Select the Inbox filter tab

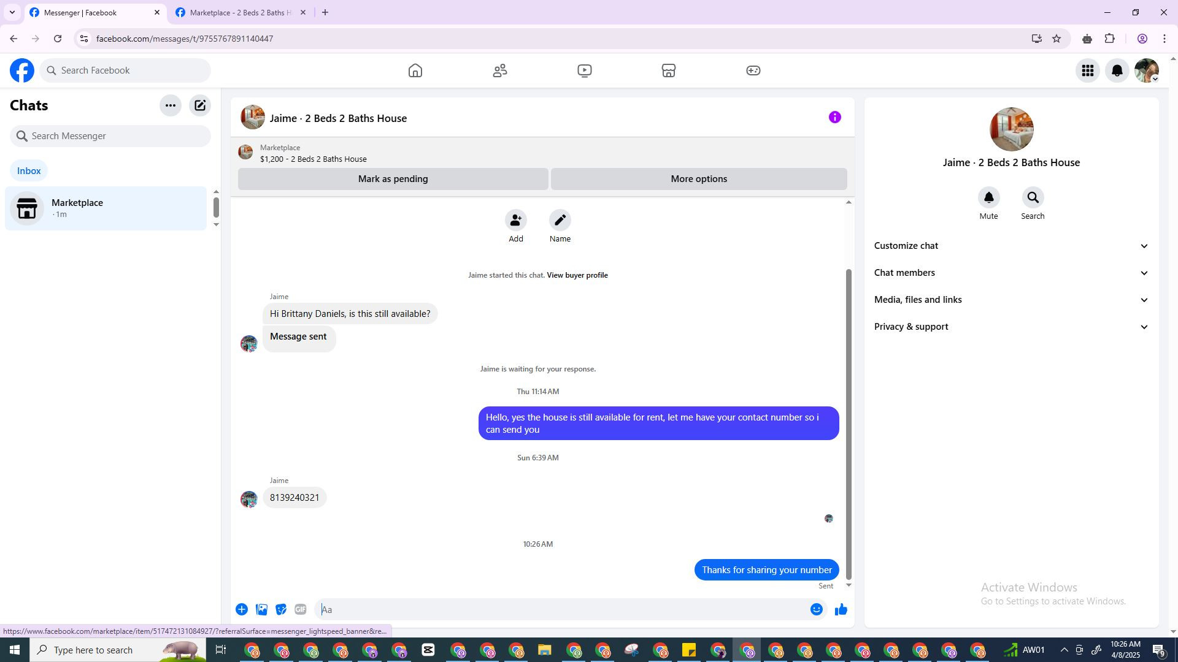point(29,171)
